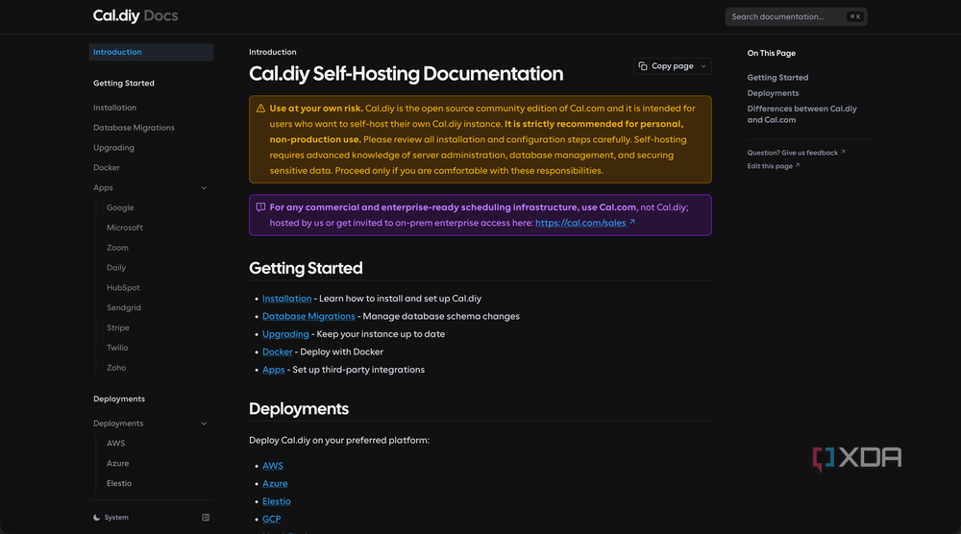Click the Deployments page heading
Image resolution: width=961 pixels, height=534 pixels.
pyautogui.click(x=299, y=409)
